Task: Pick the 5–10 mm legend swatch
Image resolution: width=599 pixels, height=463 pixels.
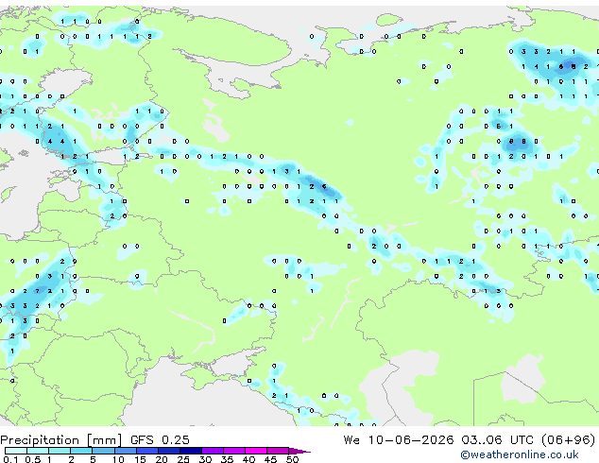Action: [x=103, y=451]
